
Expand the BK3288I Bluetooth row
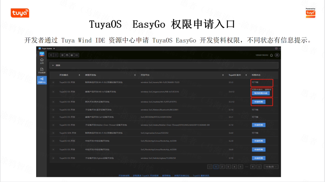tap(53, 110)
